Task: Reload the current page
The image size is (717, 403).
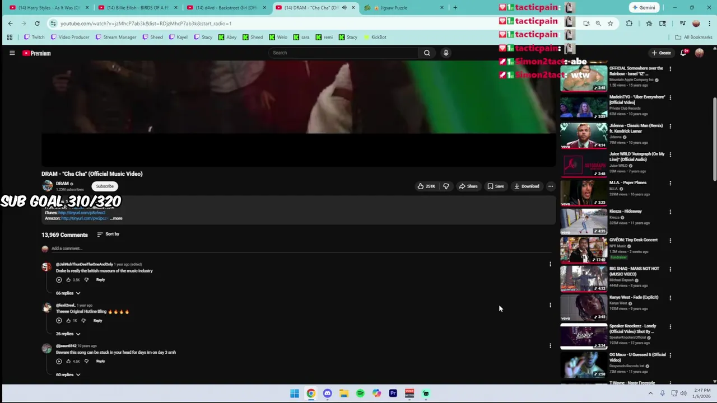Action: (x=37, y=24)
